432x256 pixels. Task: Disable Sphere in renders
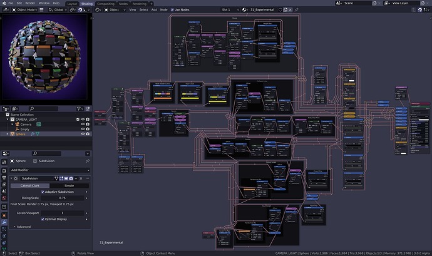click(88, 134)
